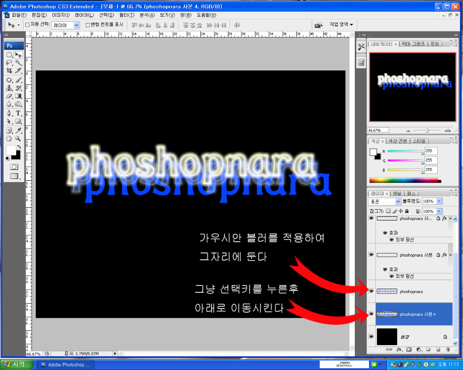Click the R value input field
The height and width of the screenshot is (370, 463).
click(x=431, y=151)
